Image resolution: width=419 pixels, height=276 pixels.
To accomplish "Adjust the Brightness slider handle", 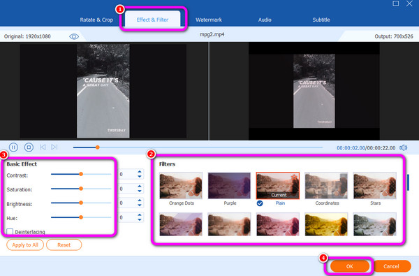I will coord(81,203).
